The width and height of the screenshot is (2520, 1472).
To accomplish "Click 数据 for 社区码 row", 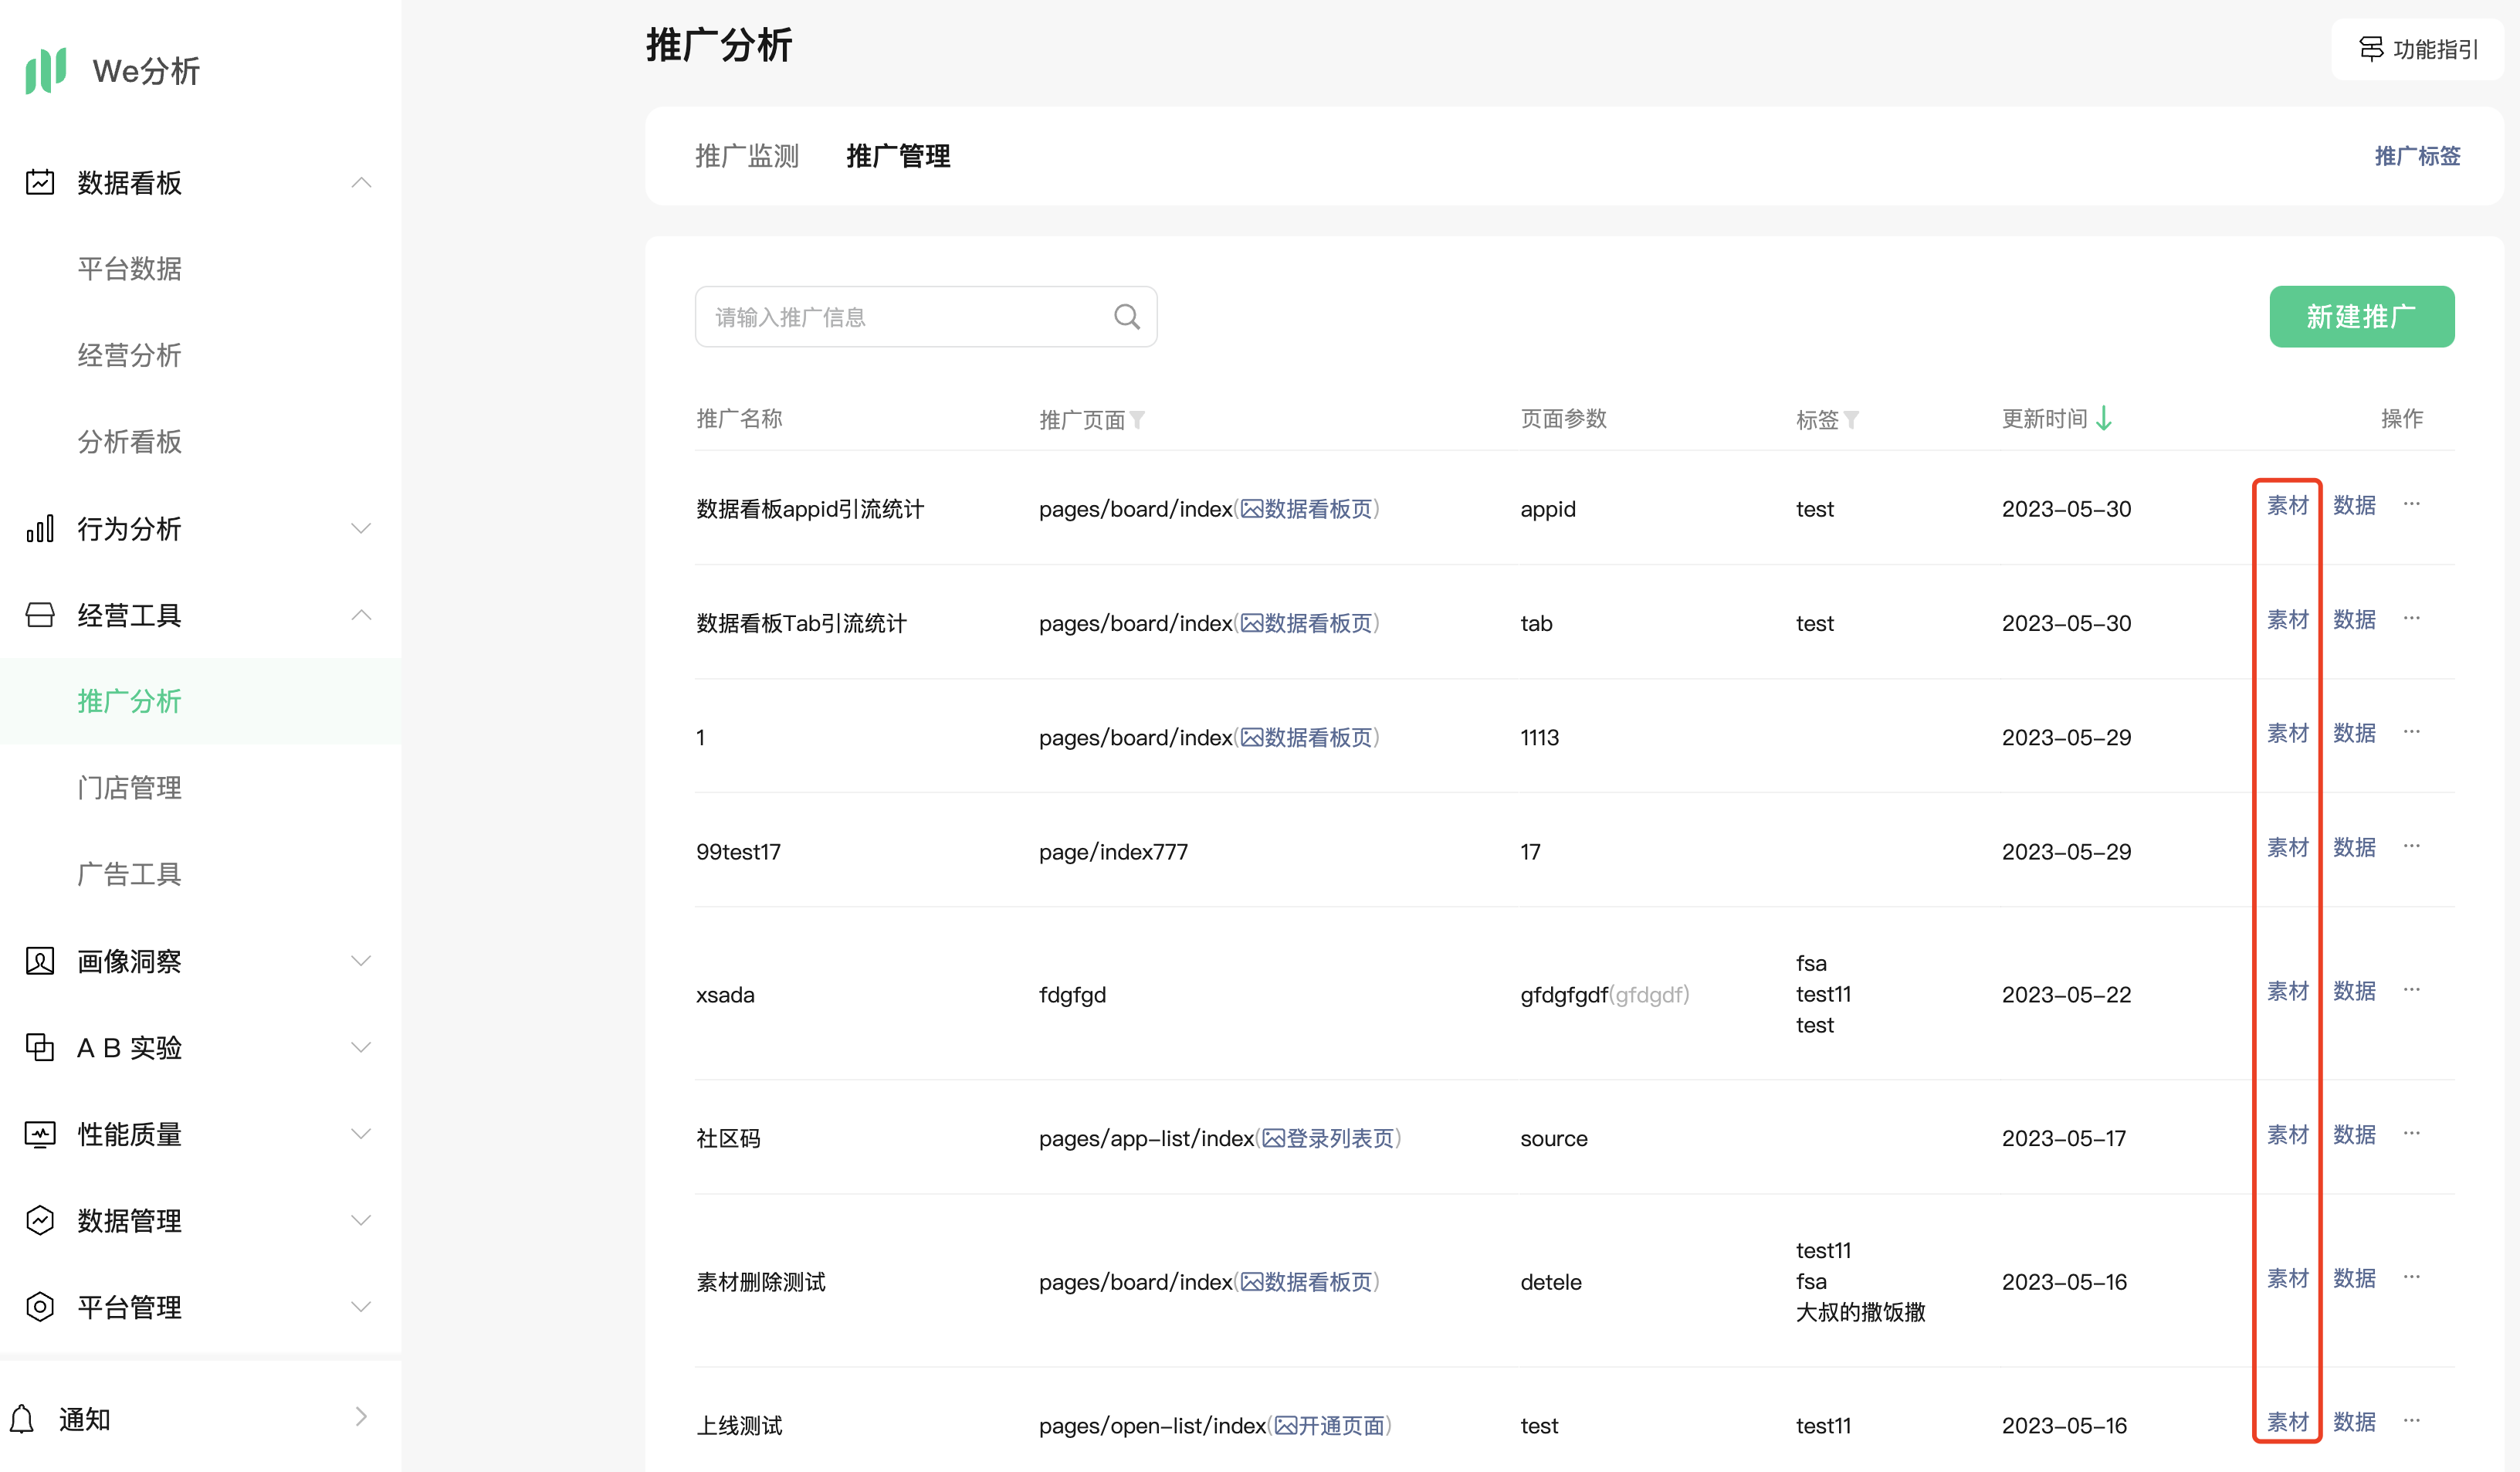I will coord(2355,1134).
